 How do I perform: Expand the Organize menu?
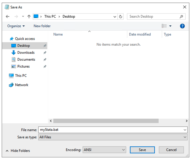16,26
